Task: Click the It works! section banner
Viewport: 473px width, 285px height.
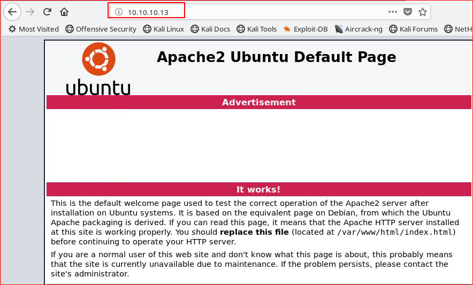Action: click(259, 189)
